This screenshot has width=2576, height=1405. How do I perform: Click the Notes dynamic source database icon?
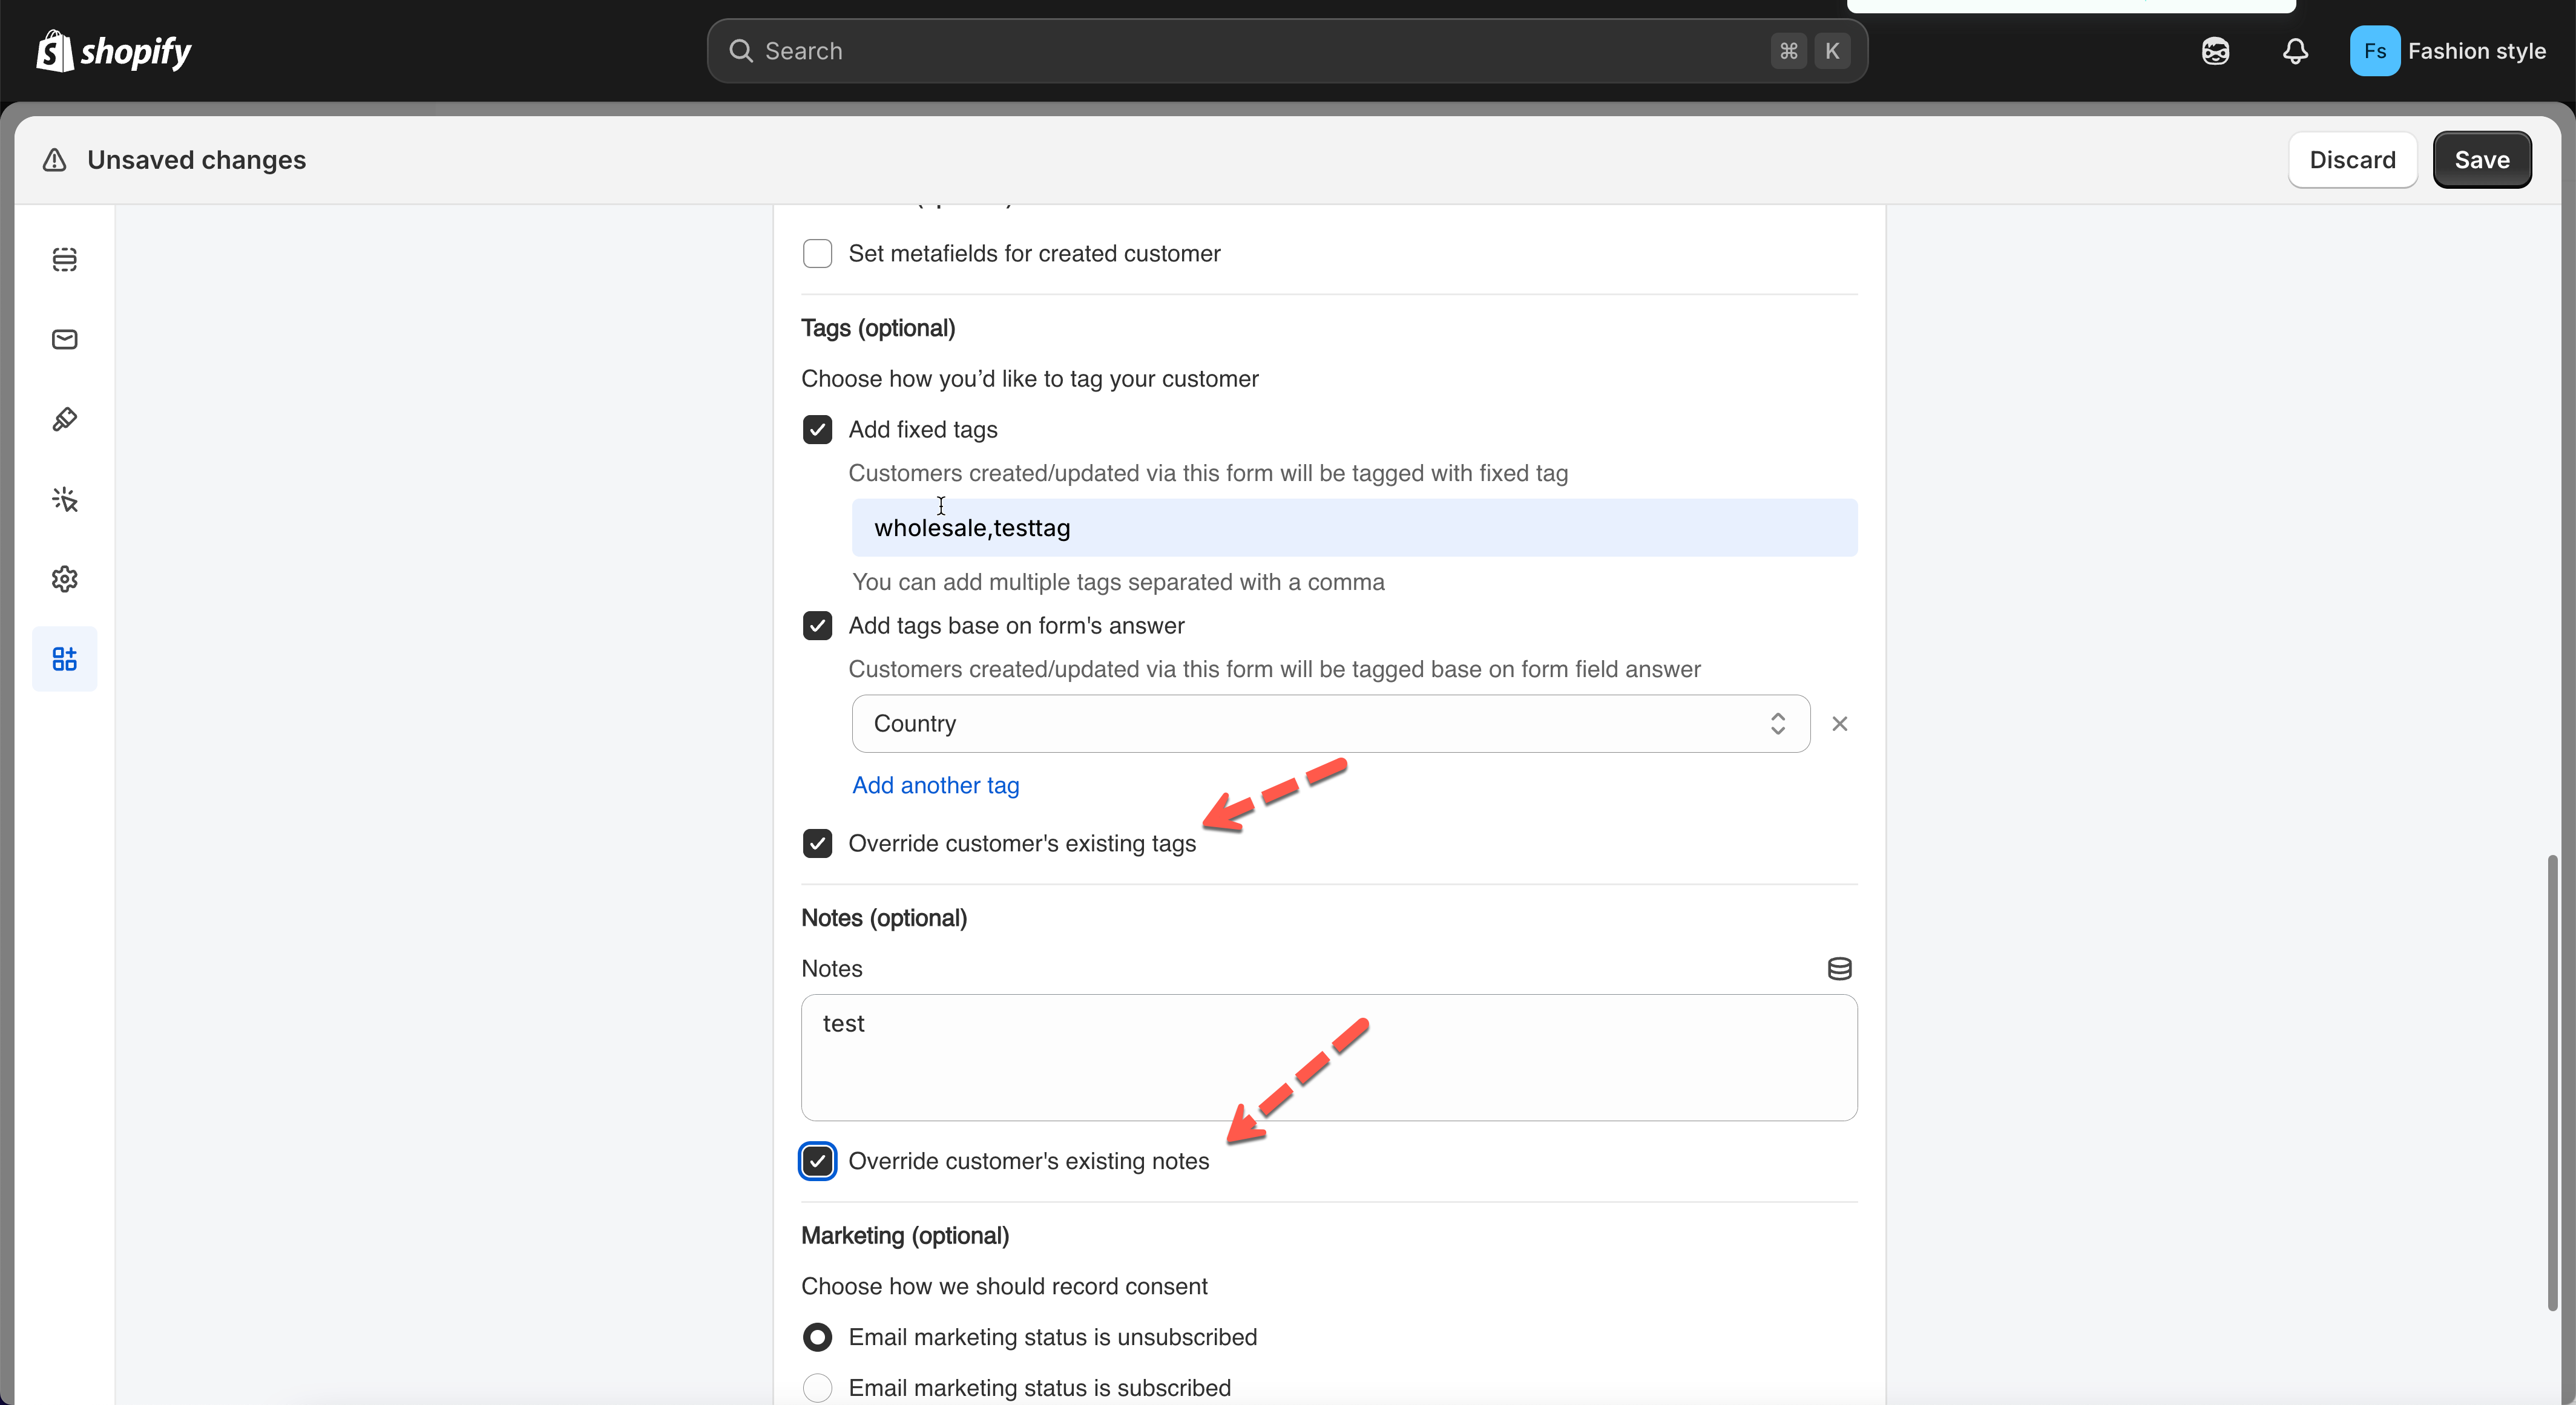(x=1839, y=968)
